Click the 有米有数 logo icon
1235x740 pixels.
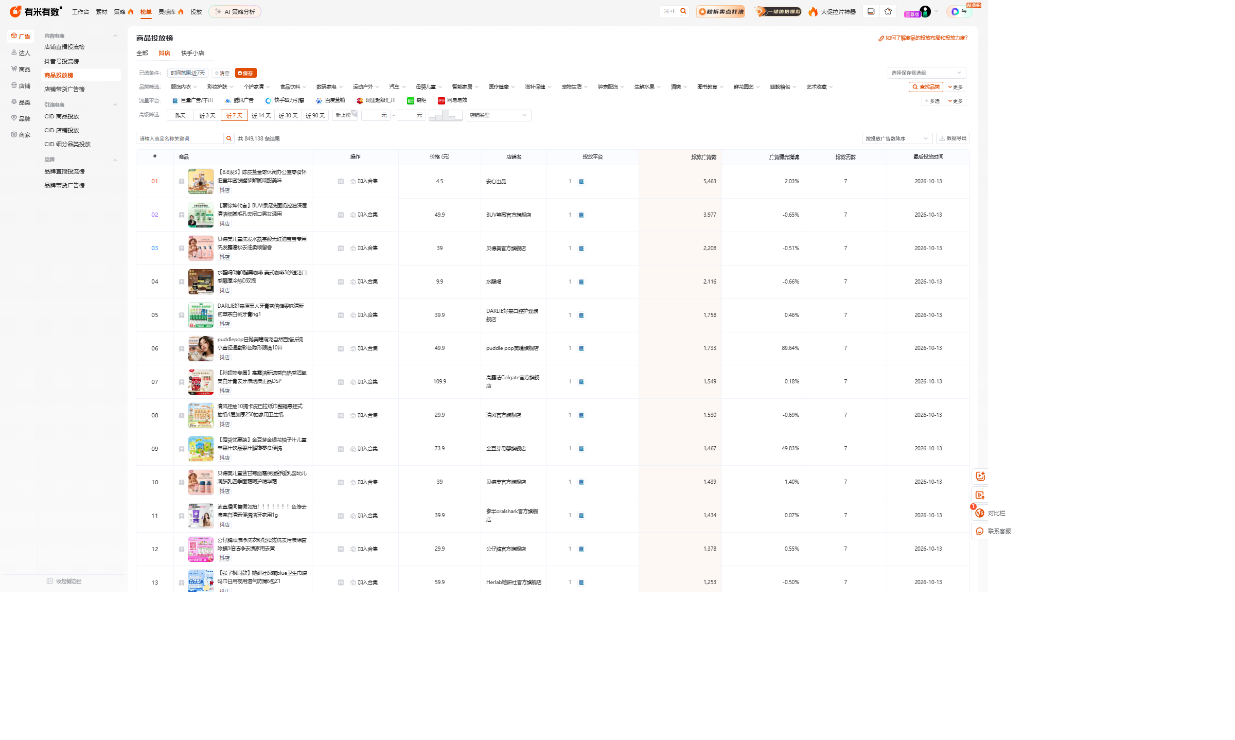click(15, 11)
